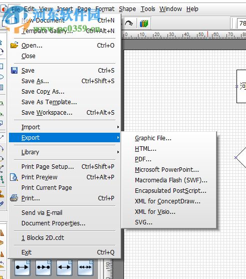Click the Open folder icon in File menu
Screen dimensions: 246x279
(x=14, y=45)
